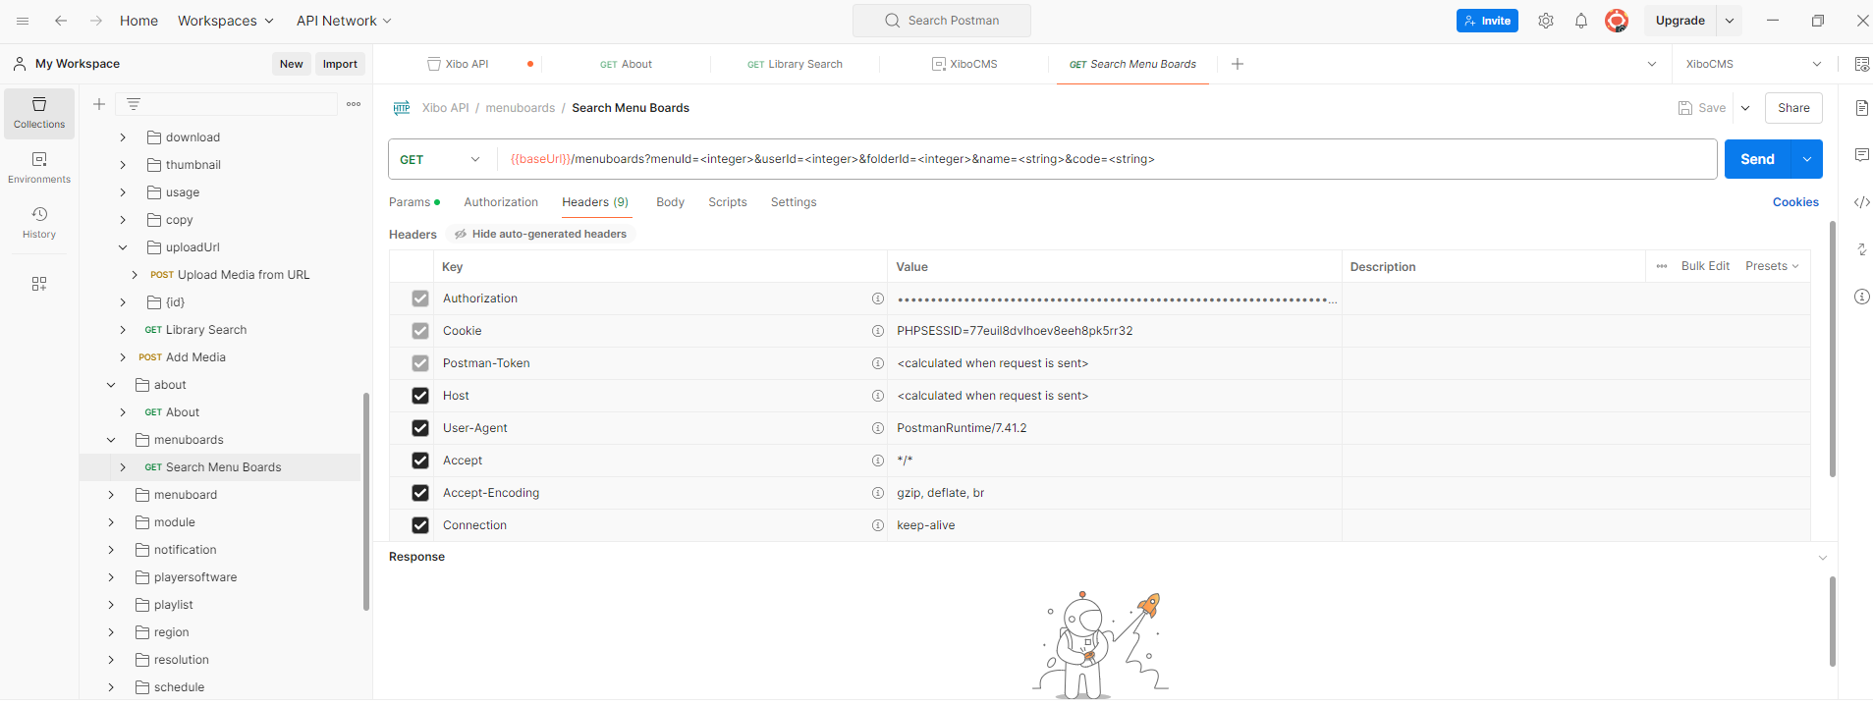The height and width of the screenshot is (706, 1873).
Task: Open the settings gear icon
Action: pyautogui.click(x=1546, y=21)
